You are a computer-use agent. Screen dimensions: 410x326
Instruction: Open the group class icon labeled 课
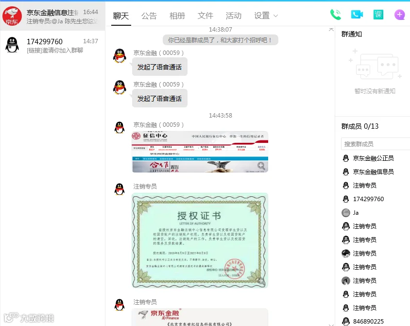(x=378, y=15)
